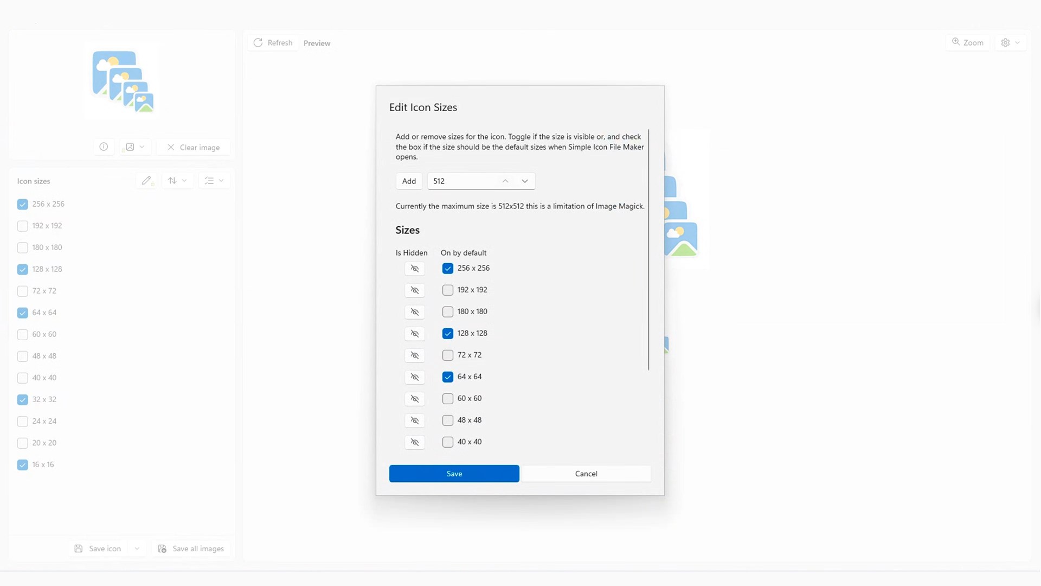Toggle hidden for 128 x 128 size

(x=415, y=334)
